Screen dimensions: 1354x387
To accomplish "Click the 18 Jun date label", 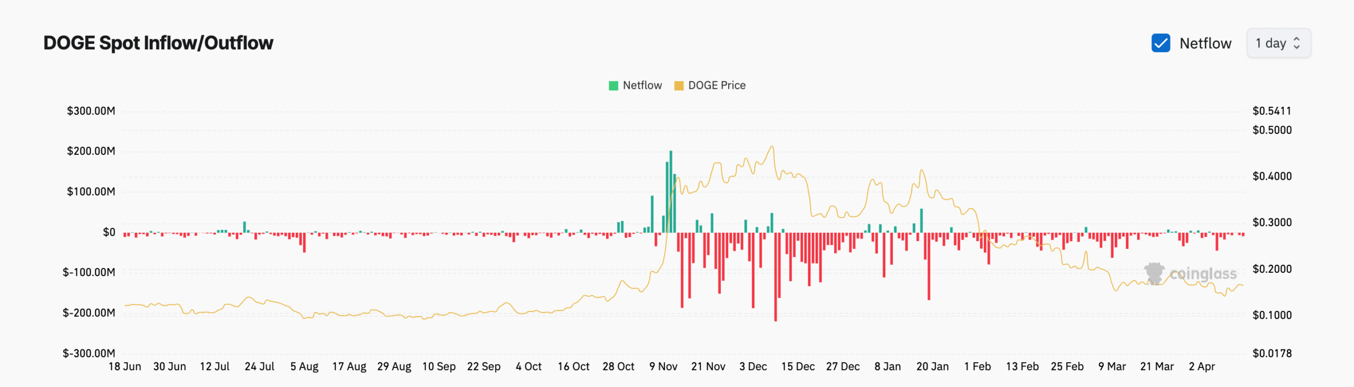I will [125, 366].
